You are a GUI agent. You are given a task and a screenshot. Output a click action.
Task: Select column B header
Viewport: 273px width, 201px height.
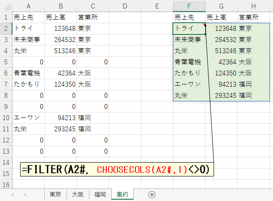pyautogui.click(x=61, y=6)
